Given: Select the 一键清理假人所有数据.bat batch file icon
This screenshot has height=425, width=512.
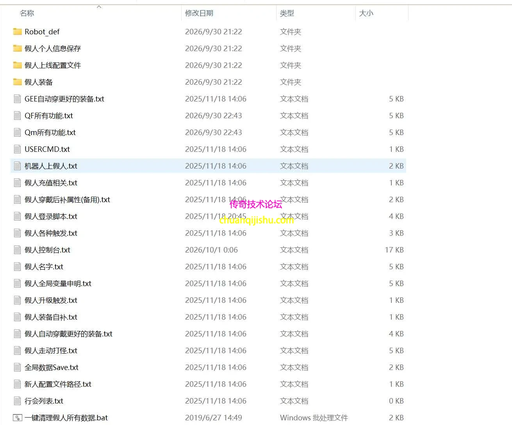Looking at the screenshot, I should 17,418.
